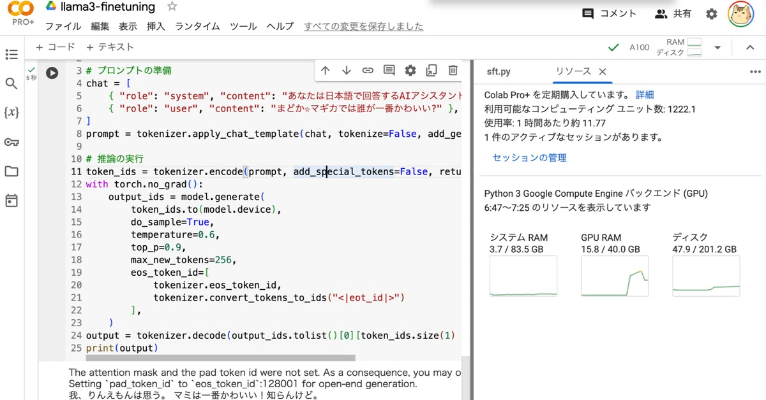
Task: Open table of contents sidebar icon
Action: (x=11, y=55)
